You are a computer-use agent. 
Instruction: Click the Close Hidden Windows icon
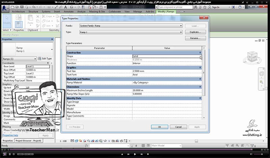click(x=89, y=7)
